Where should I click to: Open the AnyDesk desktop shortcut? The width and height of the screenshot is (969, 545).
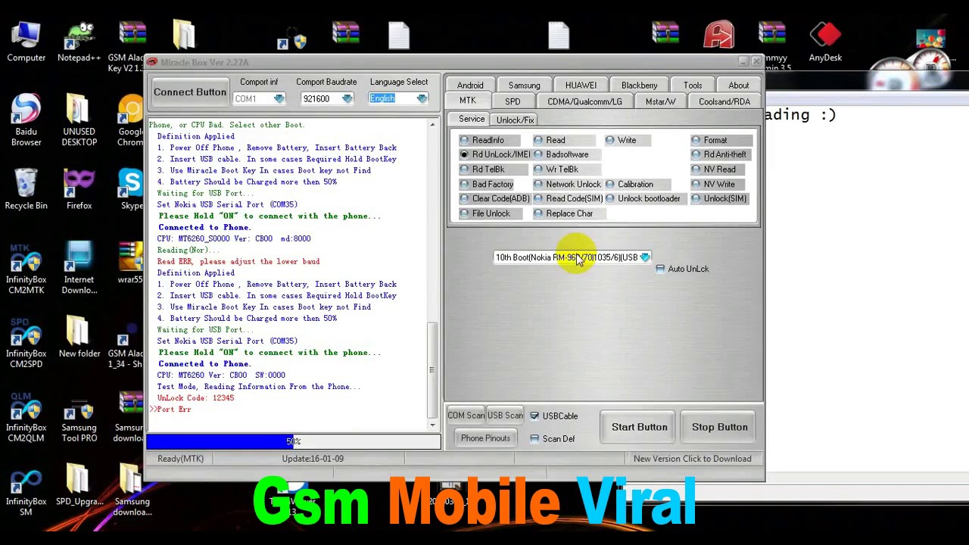tap(825, 42)
